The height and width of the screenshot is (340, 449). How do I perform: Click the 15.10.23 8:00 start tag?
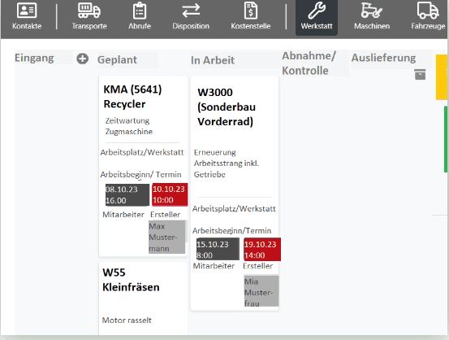(x=218, y=250)
